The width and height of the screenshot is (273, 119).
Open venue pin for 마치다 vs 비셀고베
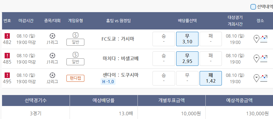click(256, 59)
